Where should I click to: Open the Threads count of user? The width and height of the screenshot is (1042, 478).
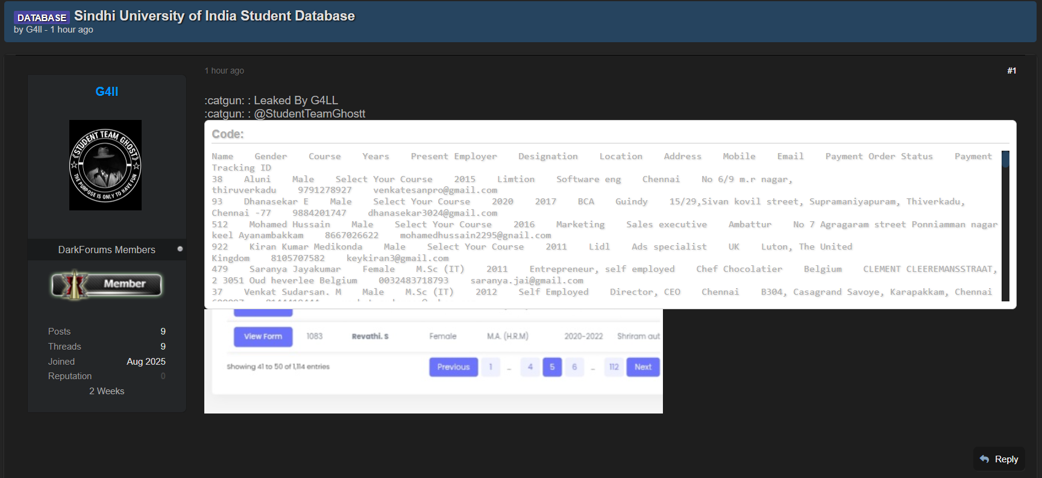[163, 347]
